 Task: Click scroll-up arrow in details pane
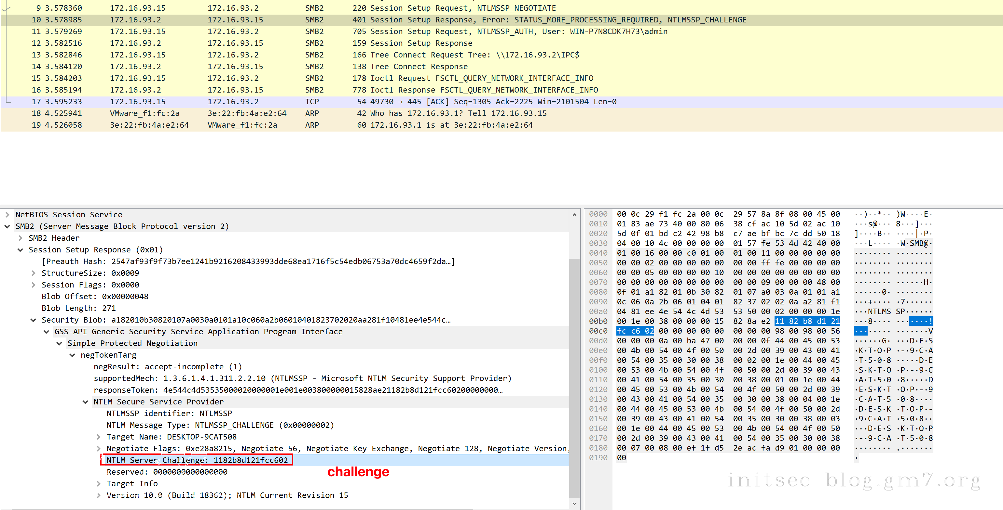coord(574,215)
